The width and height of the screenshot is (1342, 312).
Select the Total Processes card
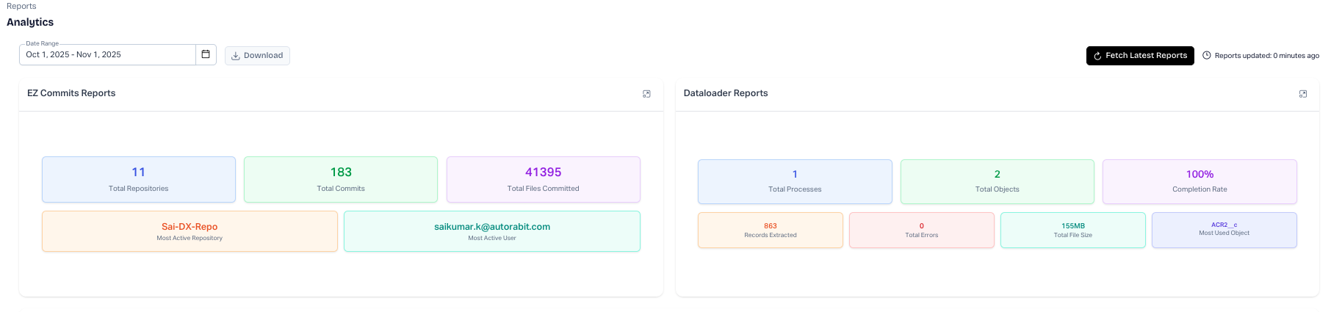click(795, 181)
